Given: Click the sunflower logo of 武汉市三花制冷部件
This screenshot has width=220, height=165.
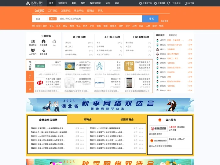Looking at the screenshot, I should pyautogui.click(x=70, y=66).
